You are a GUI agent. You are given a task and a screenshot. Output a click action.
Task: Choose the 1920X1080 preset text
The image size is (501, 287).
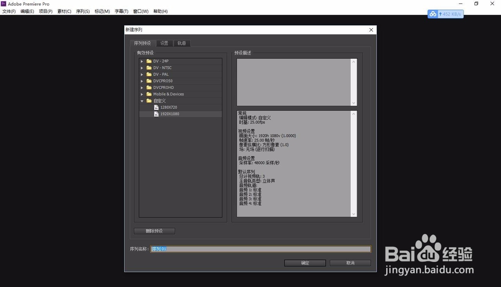170,114
